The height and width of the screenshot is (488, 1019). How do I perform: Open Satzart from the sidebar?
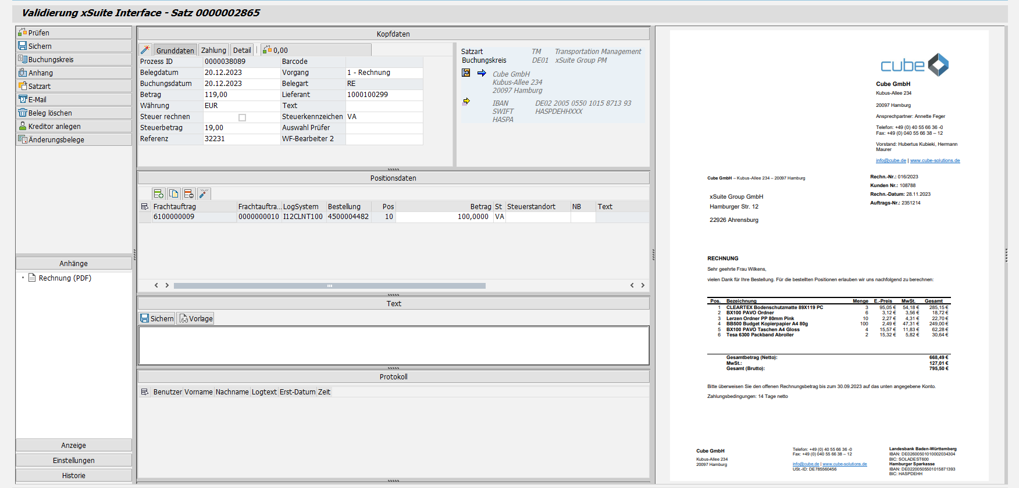pyautogui.click(x=74, y=86)
